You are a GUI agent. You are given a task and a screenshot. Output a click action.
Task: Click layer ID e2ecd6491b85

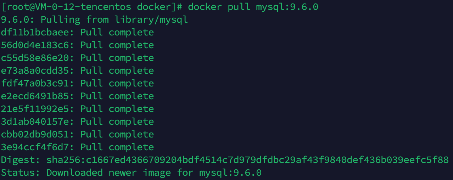35,96
